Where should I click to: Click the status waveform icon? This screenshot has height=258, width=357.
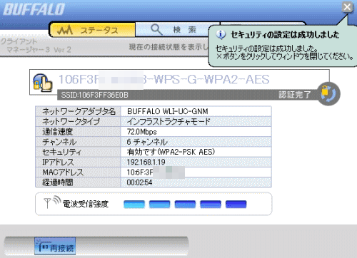65,30
